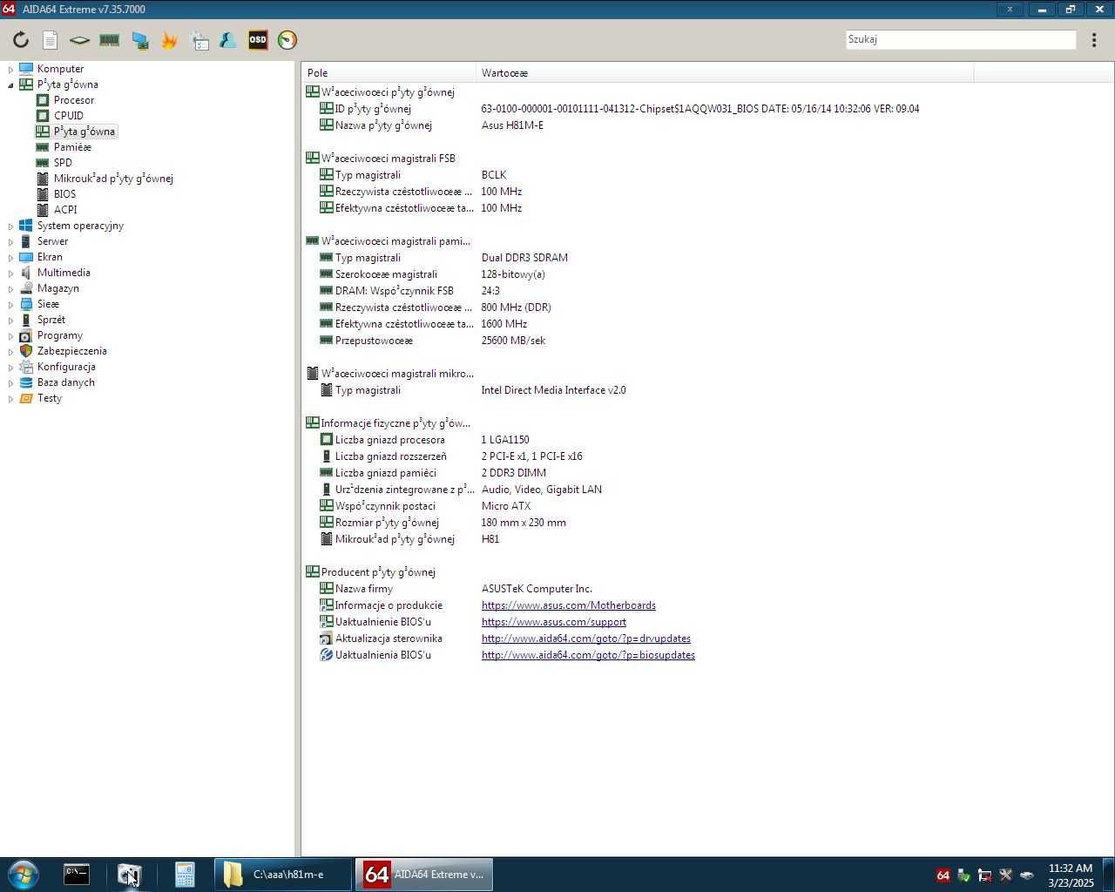This screenshot has width=1115, height=892.
Task: Click the Refresh toolbar icon
Action: tap(21, 40)
